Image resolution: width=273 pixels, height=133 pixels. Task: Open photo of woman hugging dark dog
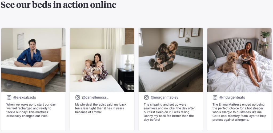[171, 60]
